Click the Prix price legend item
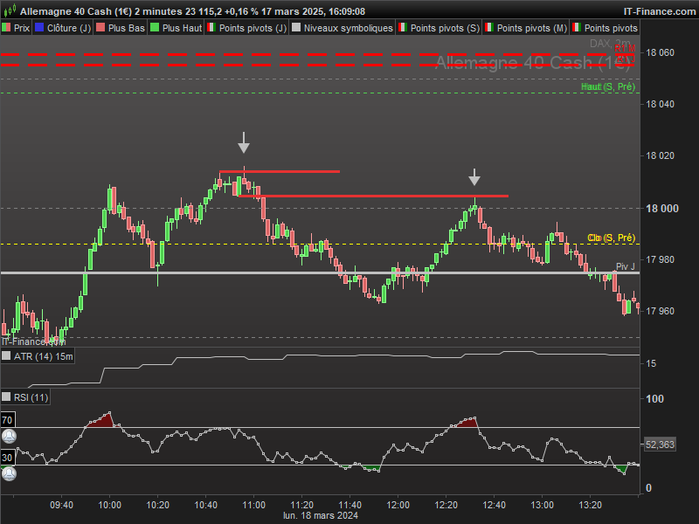This screenshot has width=699, height=524. [x=16, y=28]
